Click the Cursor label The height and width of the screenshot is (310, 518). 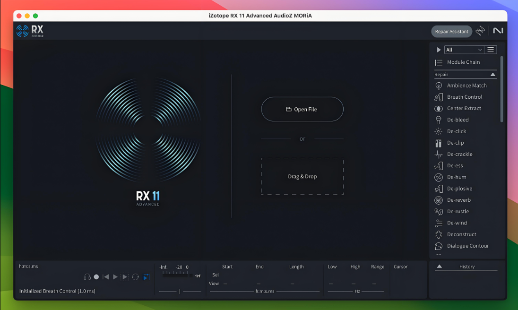(x=401, y=267)
